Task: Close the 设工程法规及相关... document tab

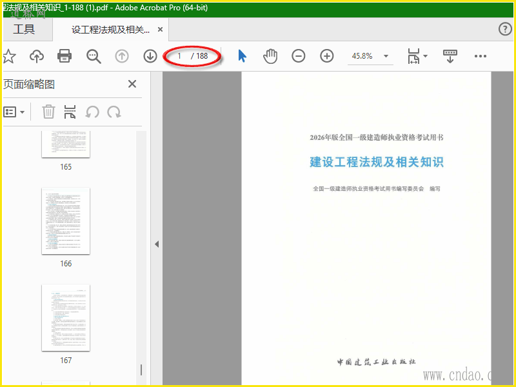Action: pos(160,30)
